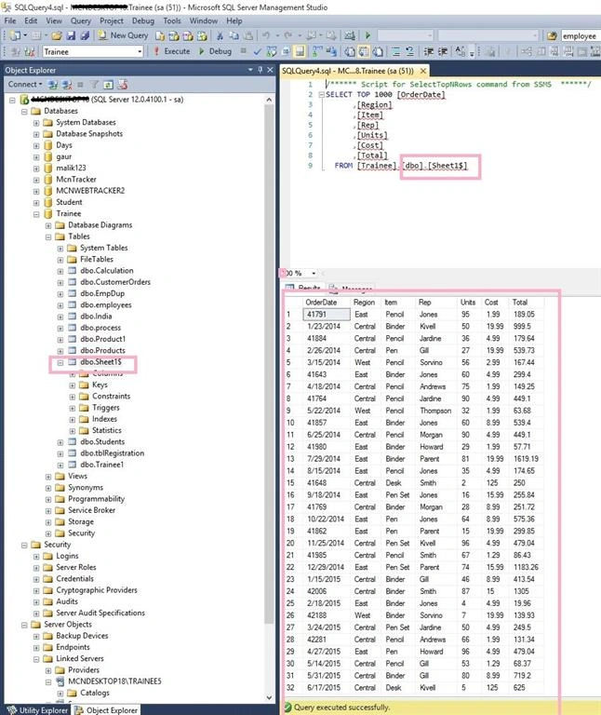The width and height of the screenshot is (601, 715).
Task: Cut selection with the scissors icon
Action: point(220,35)
